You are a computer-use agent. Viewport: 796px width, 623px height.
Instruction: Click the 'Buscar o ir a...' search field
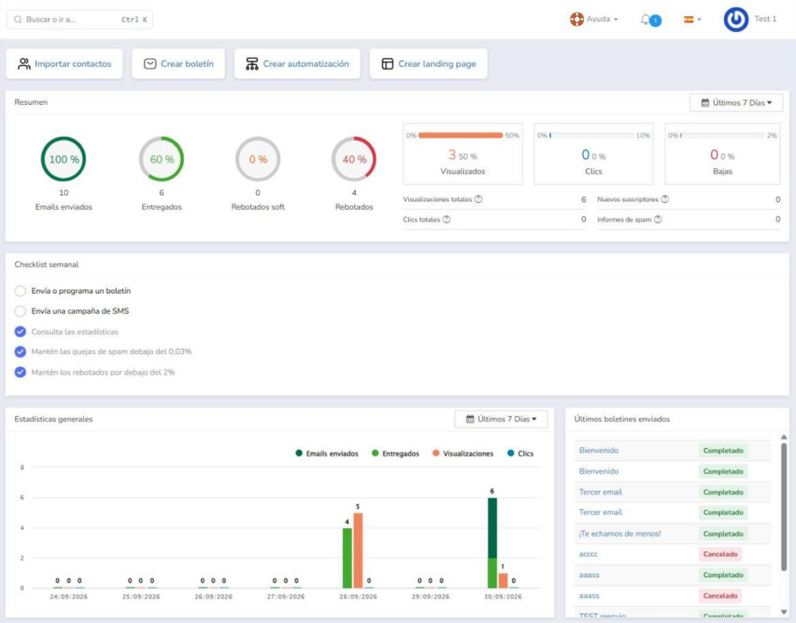click(80, 19)
